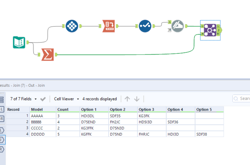Apply field selection checkmark
This screenshot has height=165, width=250.
pyautogui.click(x=43, y=99)
